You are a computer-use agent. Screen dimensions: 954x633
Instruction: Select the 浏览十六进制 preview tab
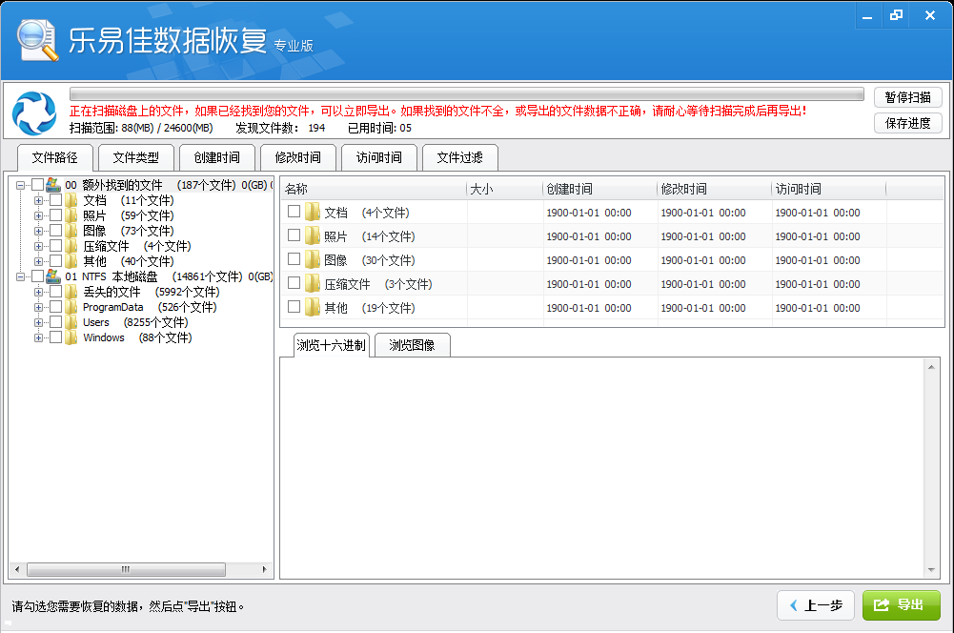click(331, 345)
